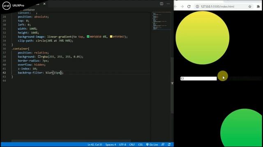This screenshot has height=147, width=263.
Task: Click the code minimap preview
Action: point(161,21)
